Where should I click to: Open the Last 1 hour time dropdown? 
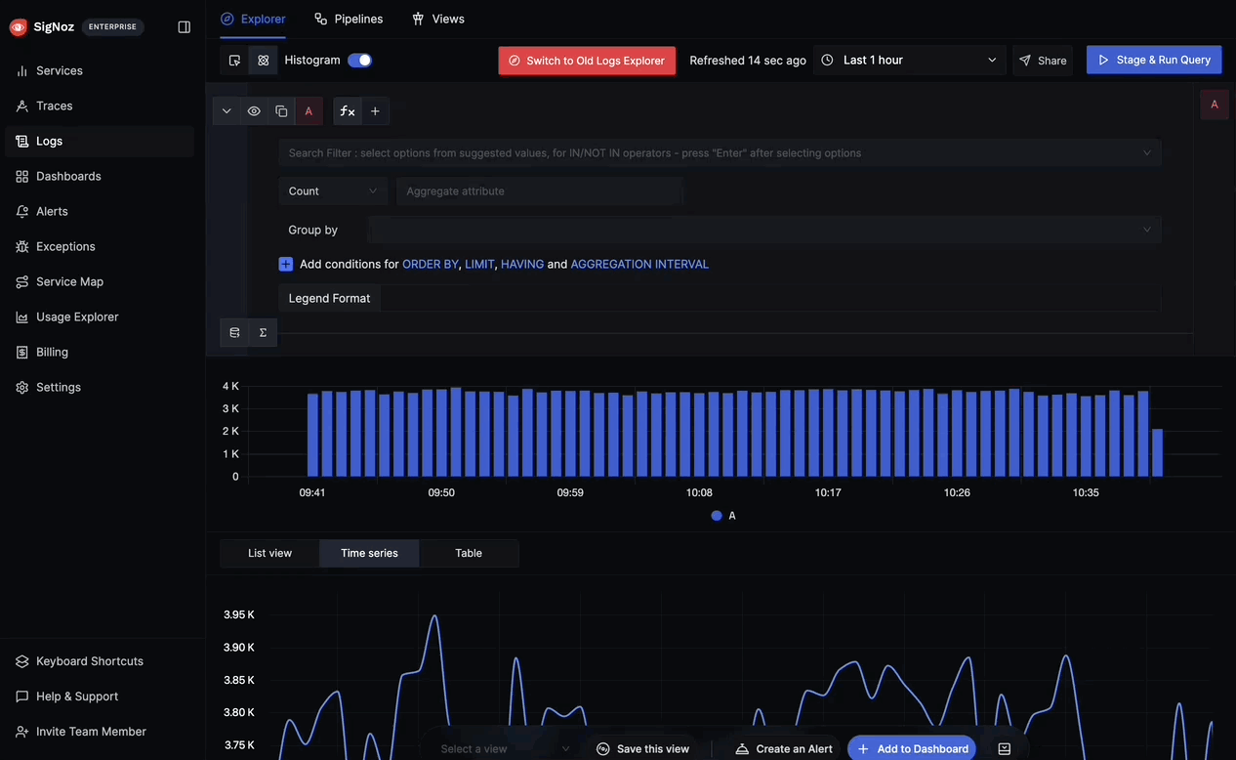coord(910,61)
